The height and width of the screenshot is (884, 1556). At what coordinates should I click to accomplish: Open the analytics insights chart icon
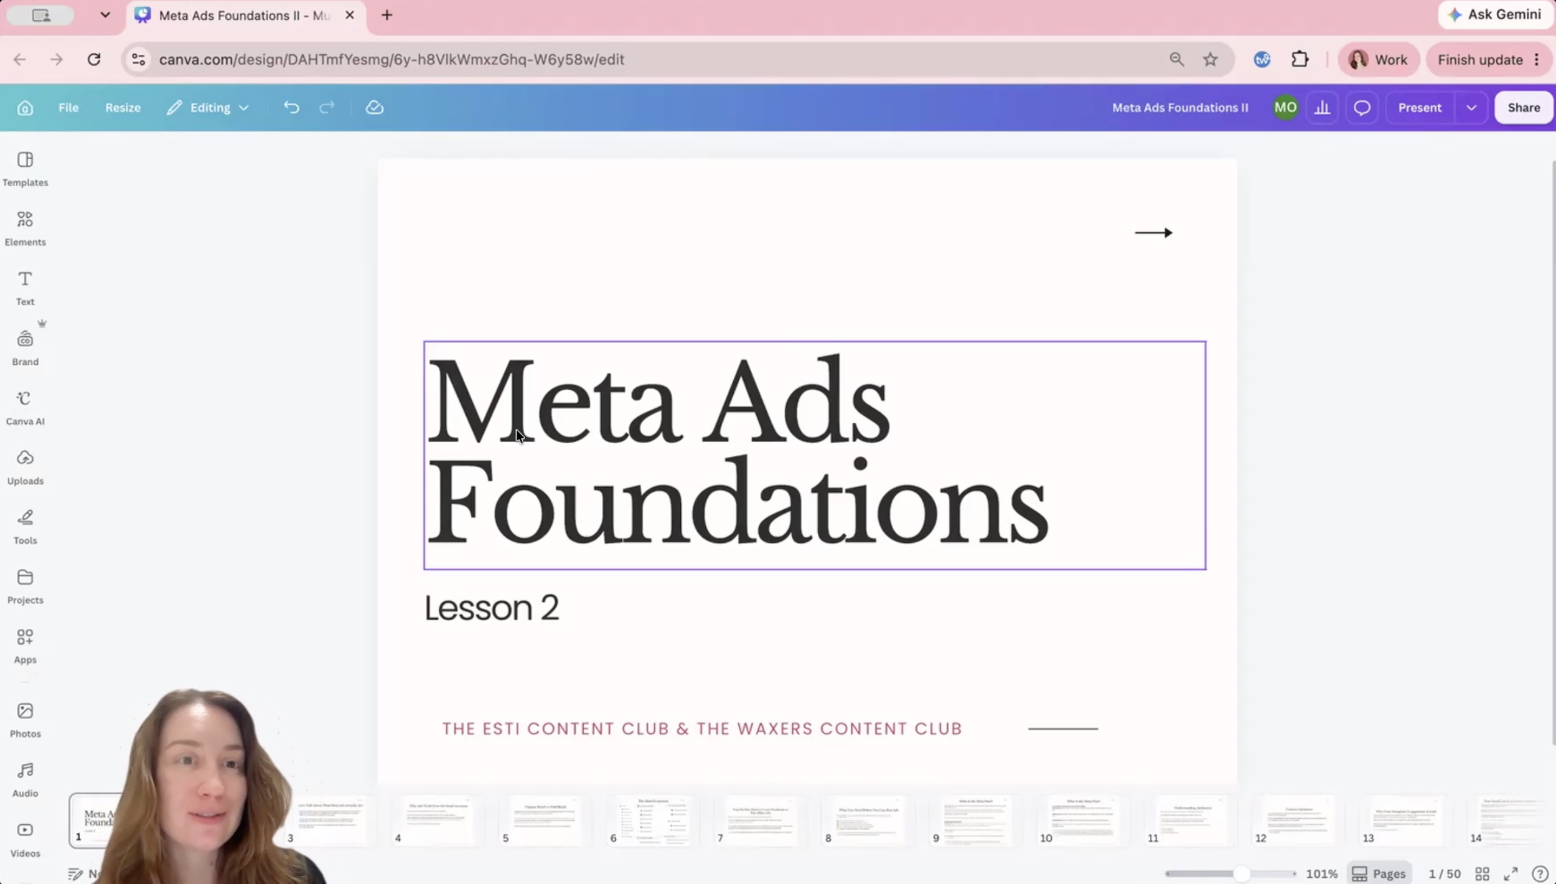pyautogui.click(x=1322, y=108)
